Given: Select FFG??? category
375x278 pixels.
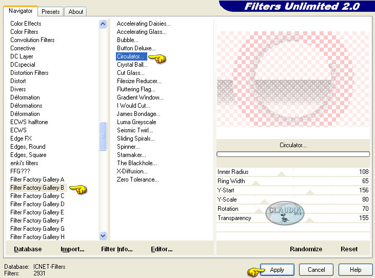Looking at the screenshot, I should pos(20,171).
